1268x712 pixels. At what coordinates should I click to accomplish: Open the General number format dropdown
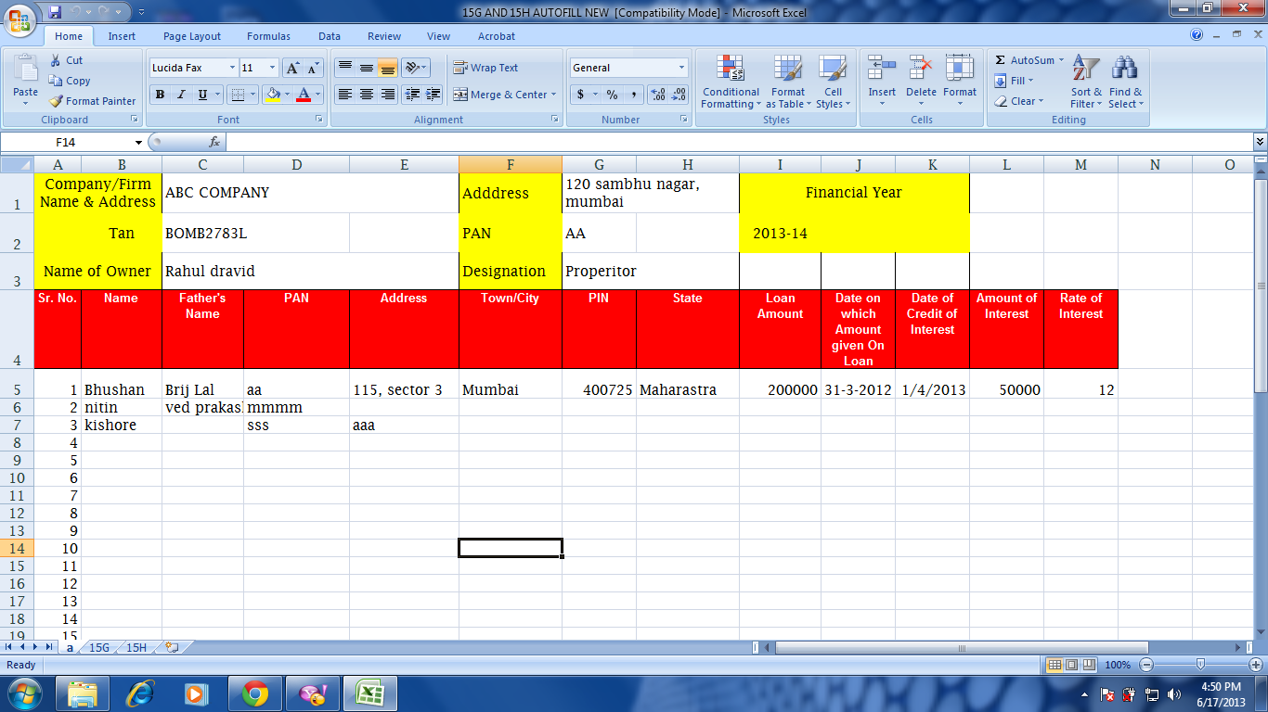tap(681, 68)
